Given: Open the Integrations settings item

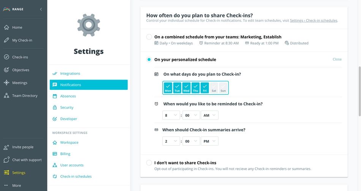Looking at the screenshot, I should tap(70, 73).
